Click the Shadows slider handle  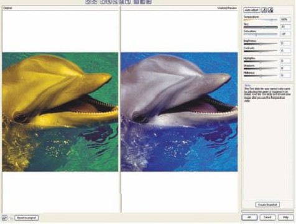click(261, 68)
